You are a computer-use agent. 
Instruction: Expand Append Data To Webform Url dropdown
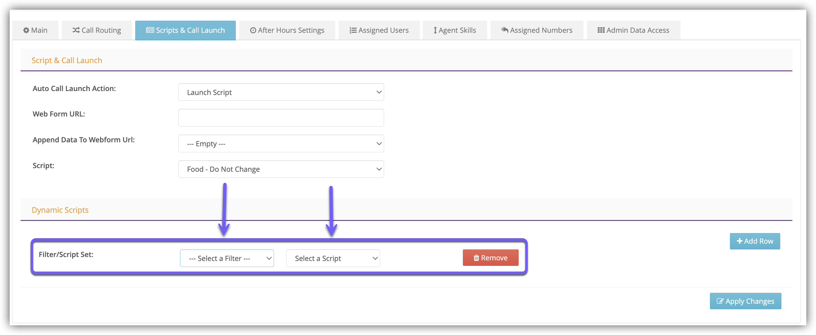pyautogui.click(x=281, y=144)
